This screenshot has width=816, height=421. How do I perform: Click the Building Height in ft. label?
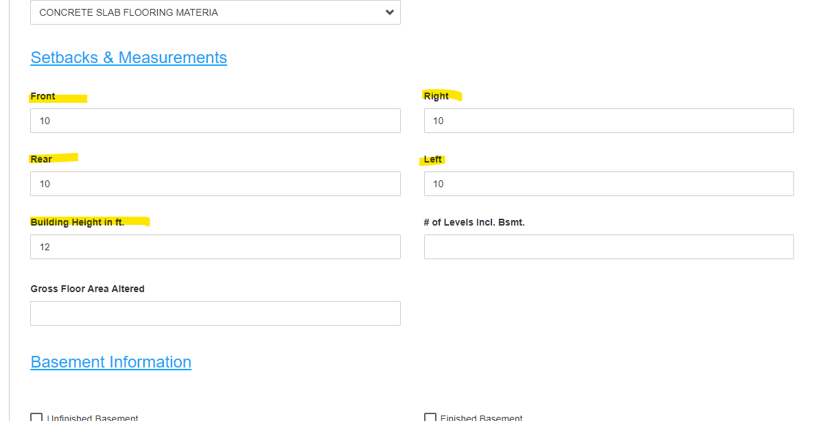77,222
